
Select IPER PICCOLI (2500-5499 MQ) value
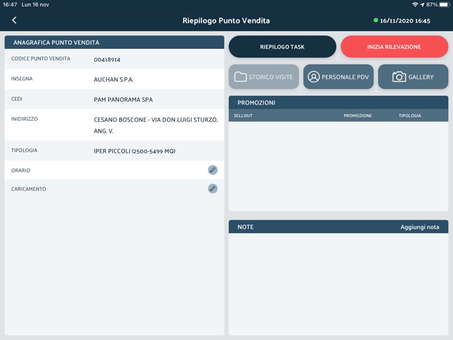tap(134, 151)
